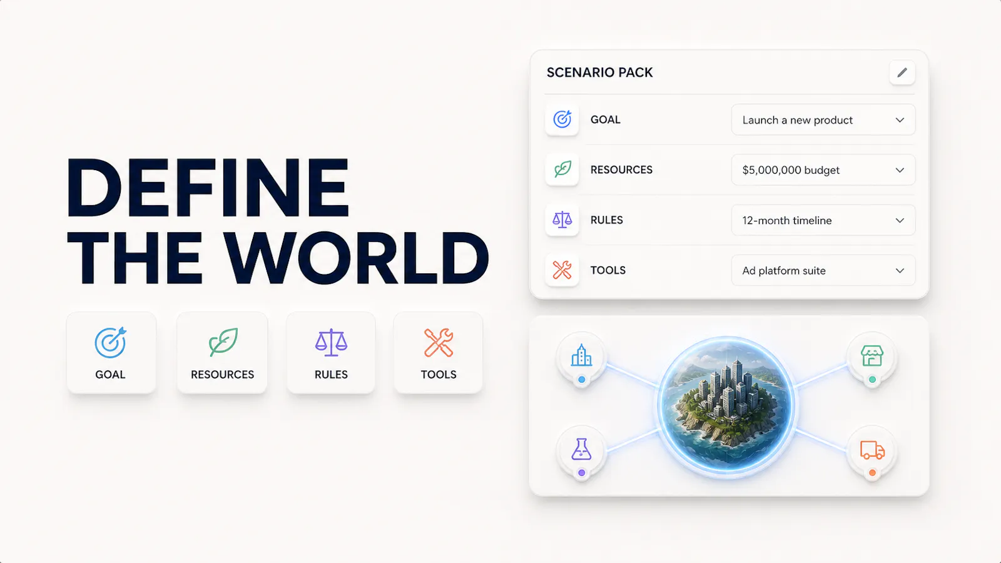Click the Rules scales icon in Scenario Pack
This screenshot has height=563, width=1001.
click(x=562, y=220)
